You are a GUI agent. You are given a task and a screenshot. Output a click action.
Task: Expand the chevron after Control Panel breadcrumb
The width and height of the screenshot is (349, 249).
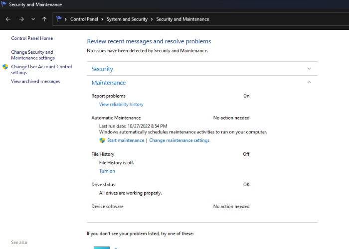[102, 19]
